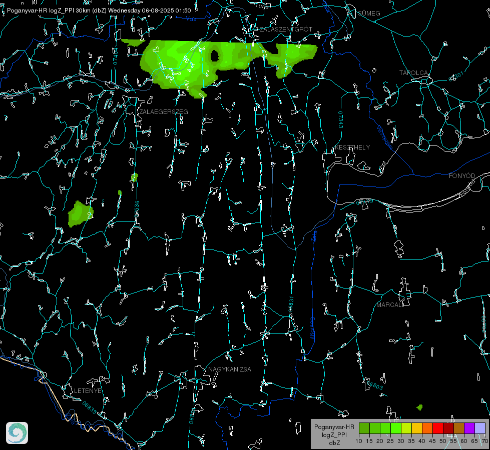Click the TAPOLCA town label
Image resolution: width=490 pixels, height=450 pixels.
[413, 73]
